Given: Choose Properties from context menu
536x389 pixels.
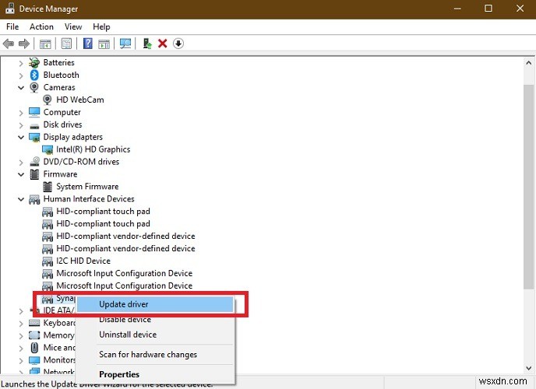Looking at the screenshot, I should (155, 374).
